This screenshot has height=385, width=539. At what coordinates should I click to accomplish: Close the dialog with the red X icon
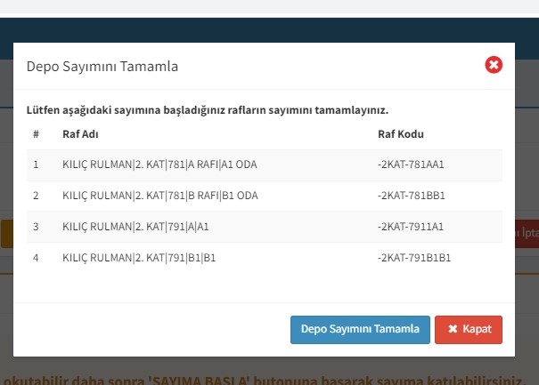(494, 65)
